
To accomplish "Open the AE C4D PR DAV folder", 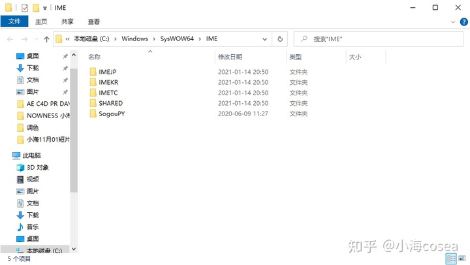I will (43, 104).
